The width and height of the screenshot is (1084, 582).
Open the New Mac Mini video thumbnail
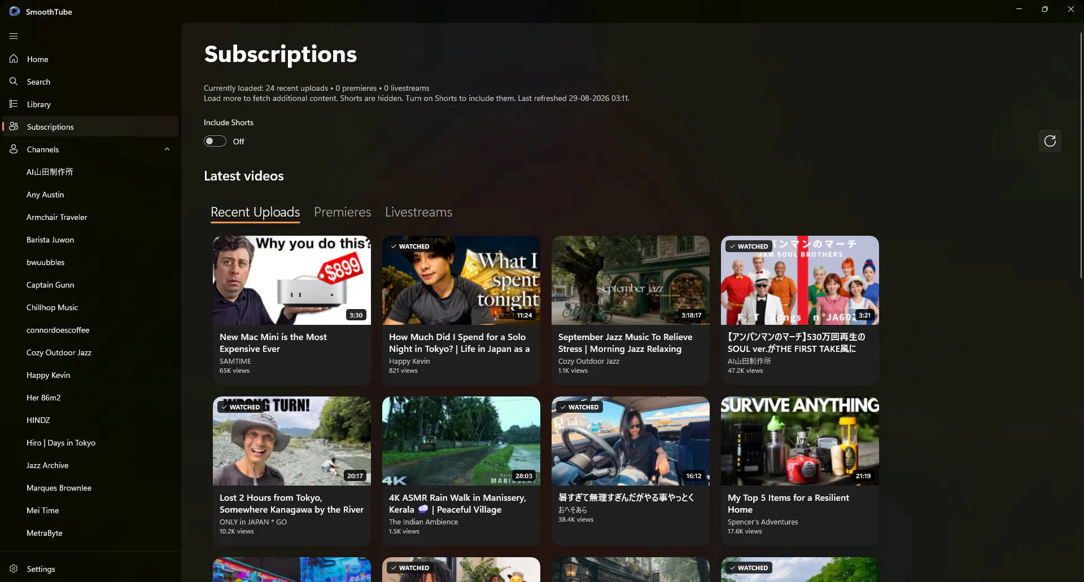pyautogui.click(x=292, y=280)
